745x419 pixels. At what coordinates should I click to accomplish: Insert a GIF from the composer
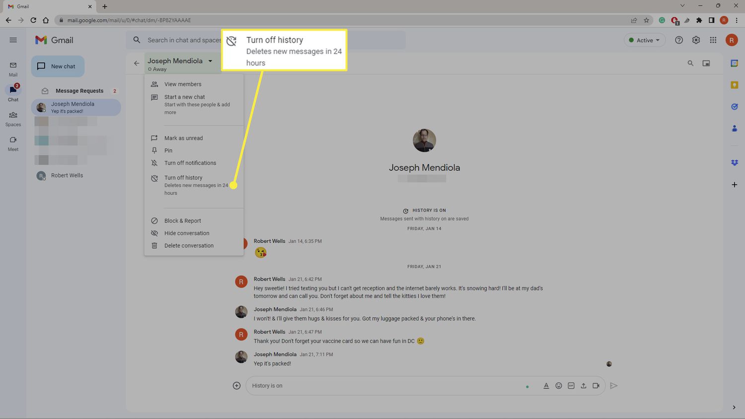point(571,386)
